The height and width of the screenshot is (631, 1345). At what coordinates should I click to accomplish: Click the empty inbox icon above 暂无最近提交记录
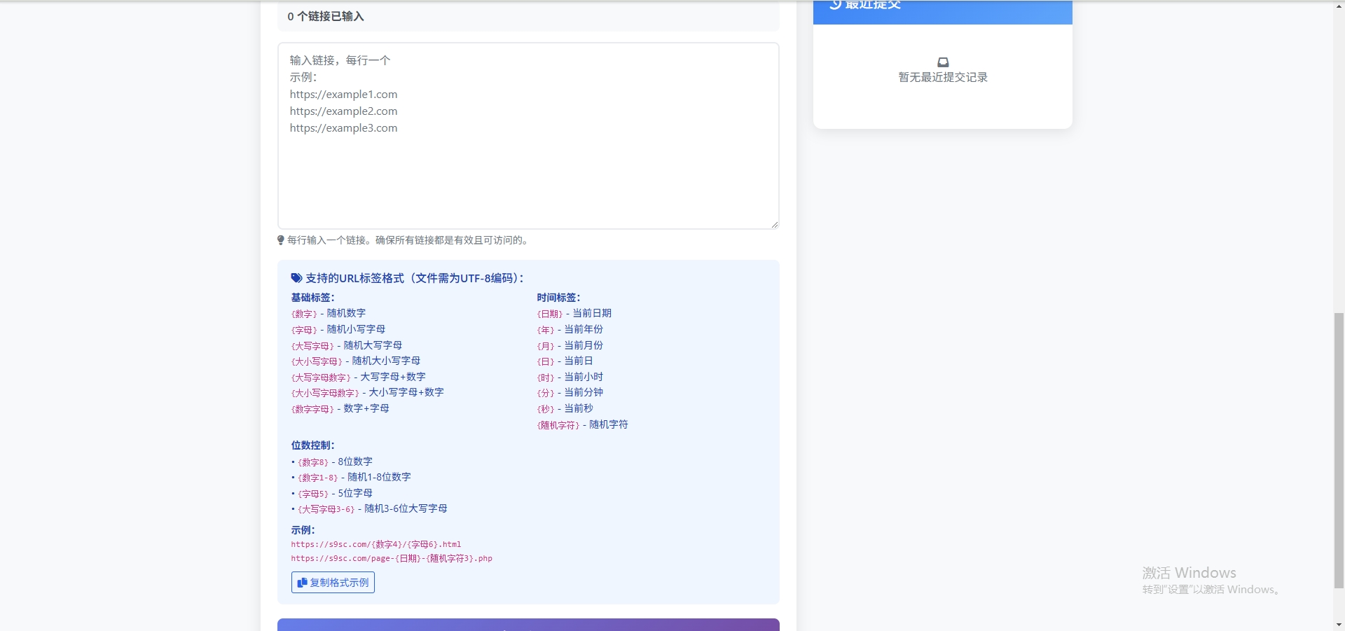tap(943, 62)
